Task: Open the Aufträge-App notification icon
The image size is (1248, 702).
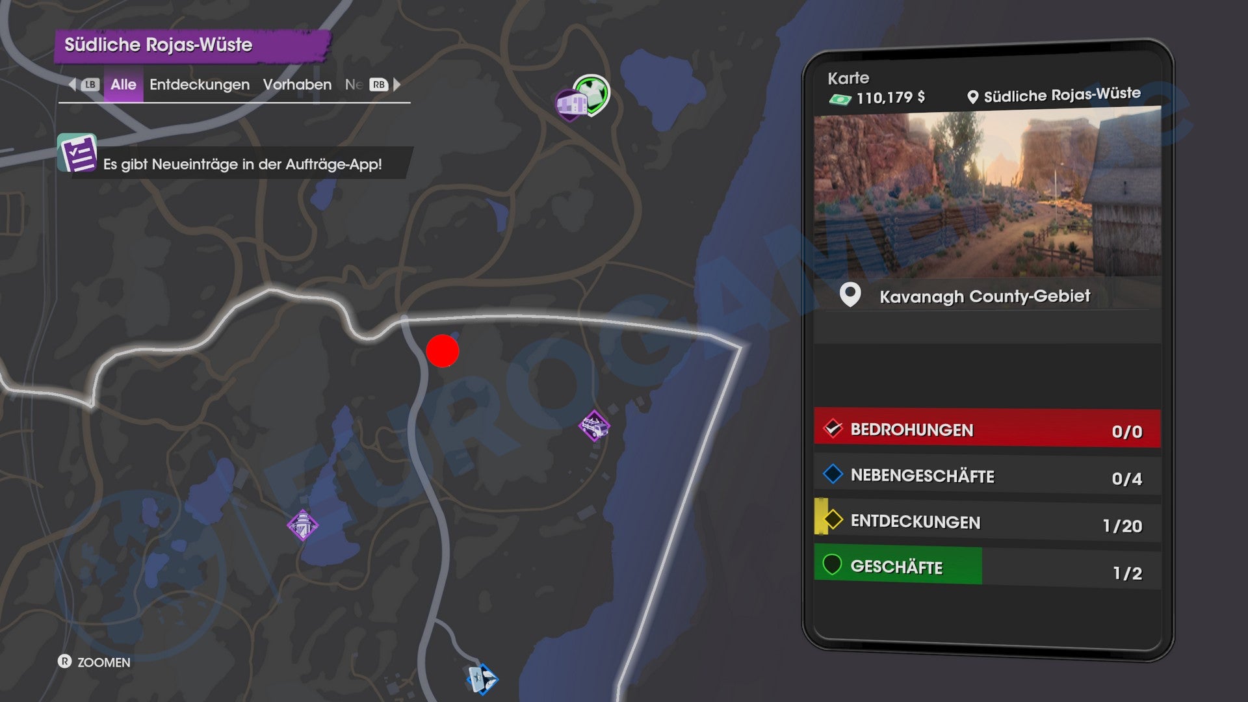Action: (77, 153)
